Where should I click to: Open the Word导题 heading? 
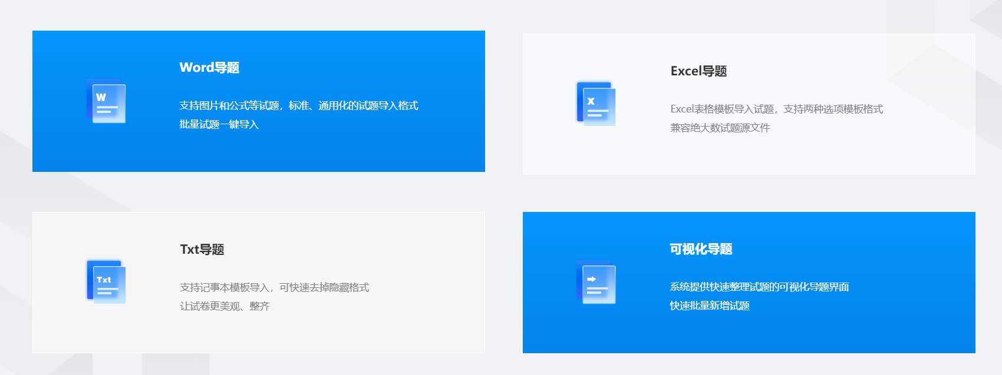pyautogui.click(x=209, y=68)
